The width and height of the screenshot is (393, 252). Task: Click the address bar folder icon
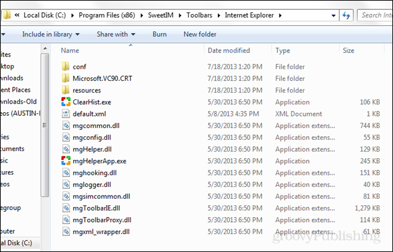click(x=7, y=15)
